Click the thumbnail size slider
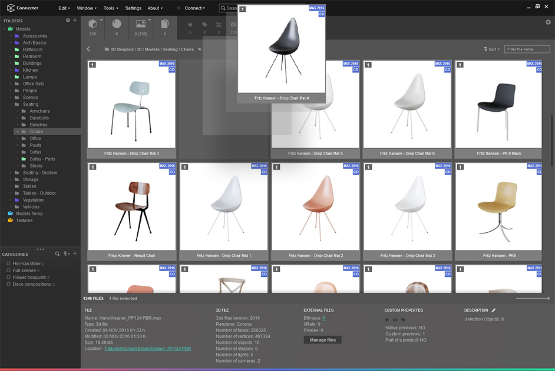The width and height of the screenshot is (555, 371). [533, 299]
